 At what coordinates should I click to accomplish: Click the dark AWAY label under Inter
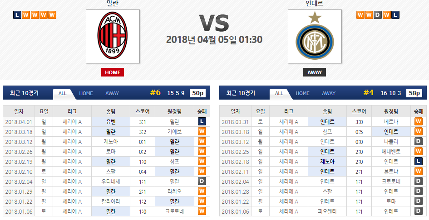coord(315,72)
